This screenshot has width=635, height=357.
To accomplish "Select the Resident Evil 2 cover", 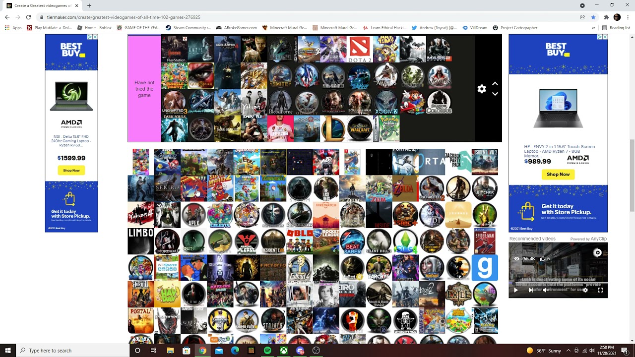I will click(485, 162).
